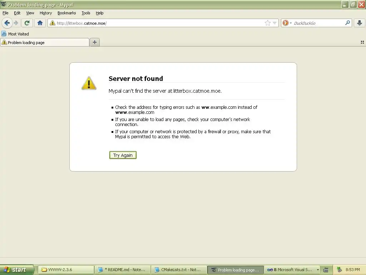Click the large yellow warning triangle icon
Viewport: 366px width, 275px height.
coord(89,83)
